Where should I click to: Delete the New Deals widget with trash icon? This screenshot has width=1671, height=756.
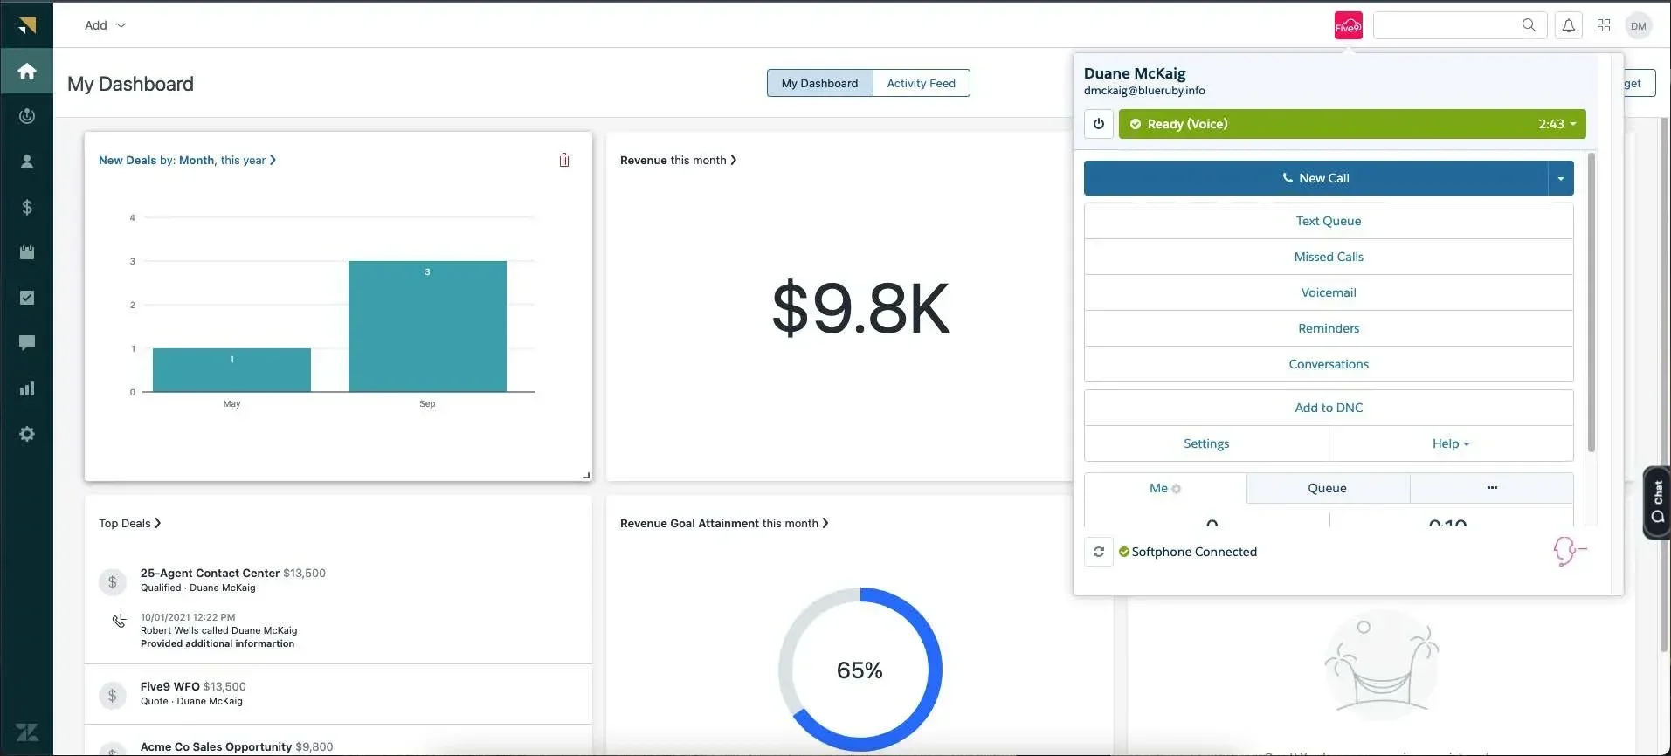click(x=564, y=160)
